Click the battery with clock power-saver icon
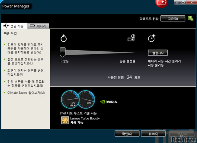 click(x=131, y=38)
